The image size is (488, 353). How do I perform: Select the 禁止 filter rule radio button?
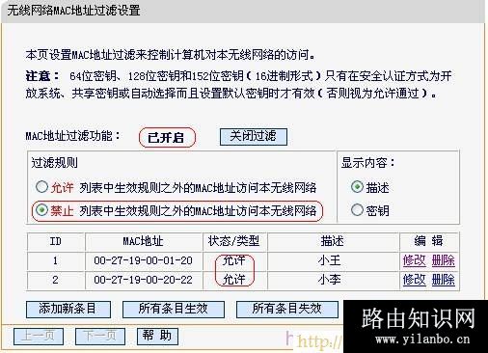[x=41, y=210]
